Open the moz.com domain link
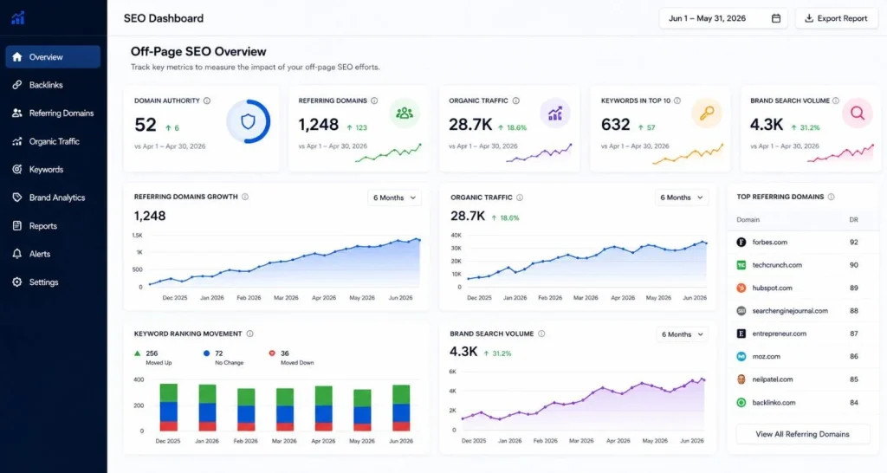This screenshot has width=887, height=473. pos(766,356)
